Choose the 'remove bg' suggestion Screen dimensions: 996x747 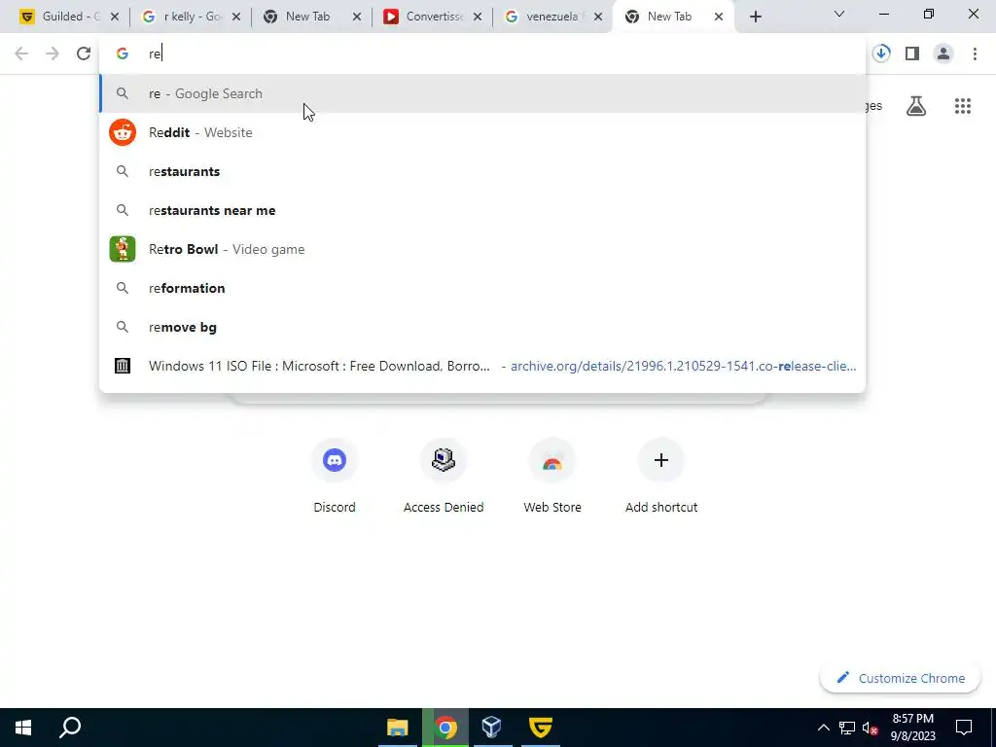coord(482,327)
